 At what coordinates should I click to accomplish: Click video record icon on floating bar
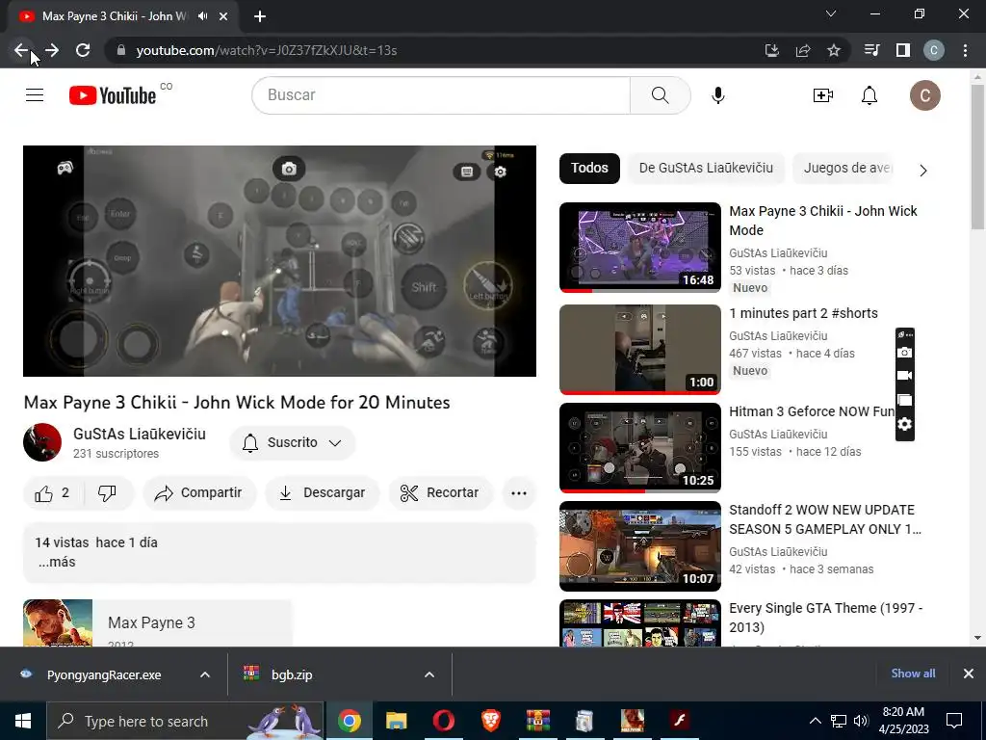[904, 376]
